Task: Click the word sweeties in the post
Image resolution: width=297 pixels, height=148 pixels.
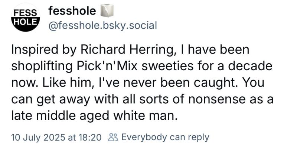Action: point(167,66)
